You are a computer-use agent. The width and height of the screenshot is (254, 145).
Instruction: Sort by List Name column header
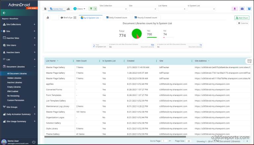[51, 61]
